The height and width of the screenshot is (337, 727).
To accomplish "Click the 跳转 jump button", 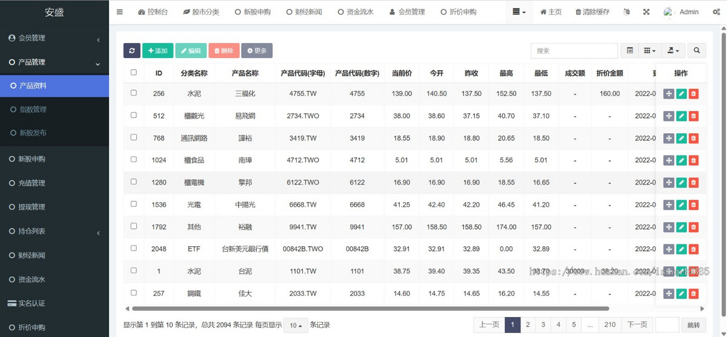I will point(693,325).
